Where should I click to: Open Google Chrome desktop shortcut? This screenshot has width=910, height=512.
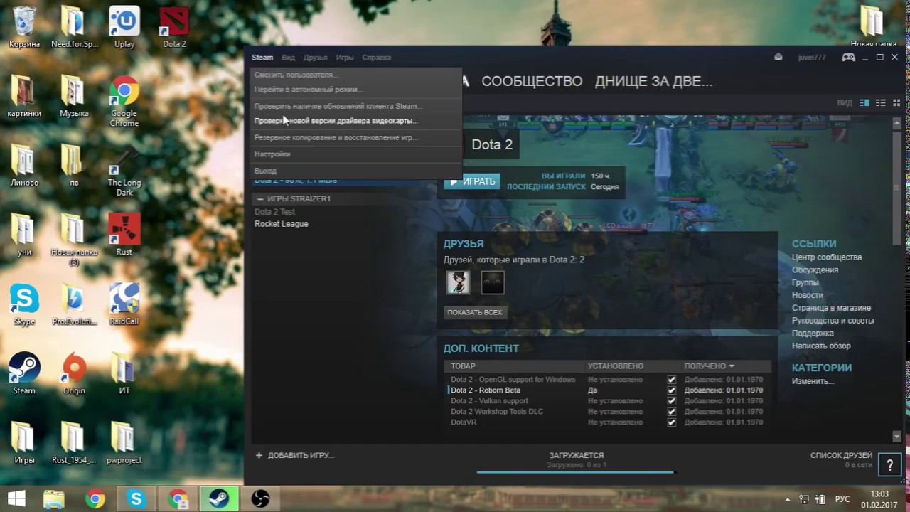(x=124, y=101)
